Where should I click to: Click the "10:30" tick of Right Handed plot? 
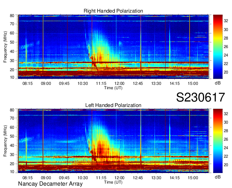83,83
